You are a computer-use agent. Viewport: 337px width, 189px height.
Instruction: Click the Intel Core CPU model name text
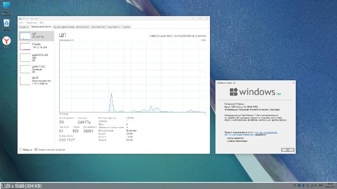coord(178,36)
